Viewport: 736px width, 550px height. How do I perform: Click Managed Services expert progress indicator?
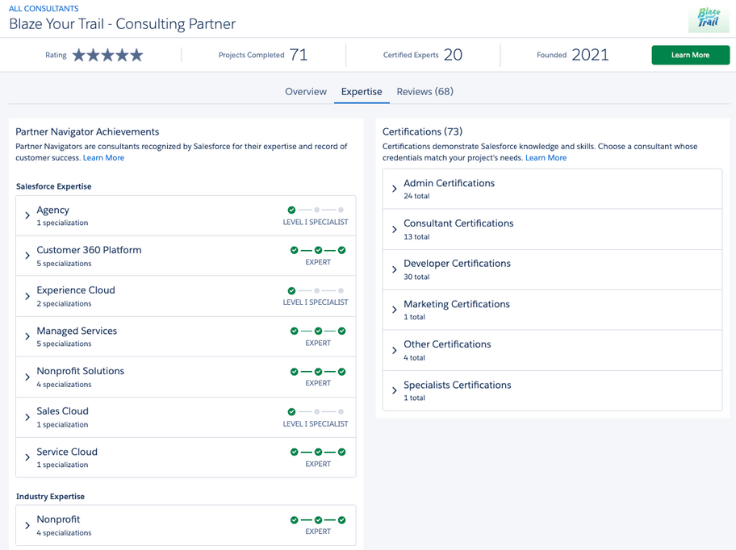(x=318, y=331)
